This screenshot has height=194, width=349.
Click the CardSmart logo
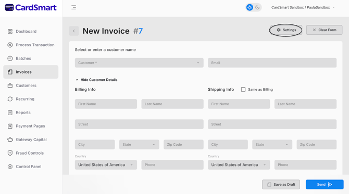tap(31, 8)
